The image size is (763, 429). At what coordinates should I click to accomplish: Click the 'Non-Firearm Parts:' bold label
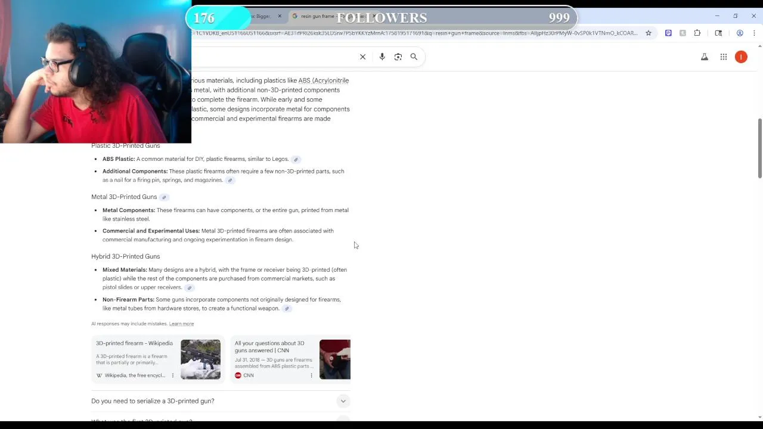point(128,300)
